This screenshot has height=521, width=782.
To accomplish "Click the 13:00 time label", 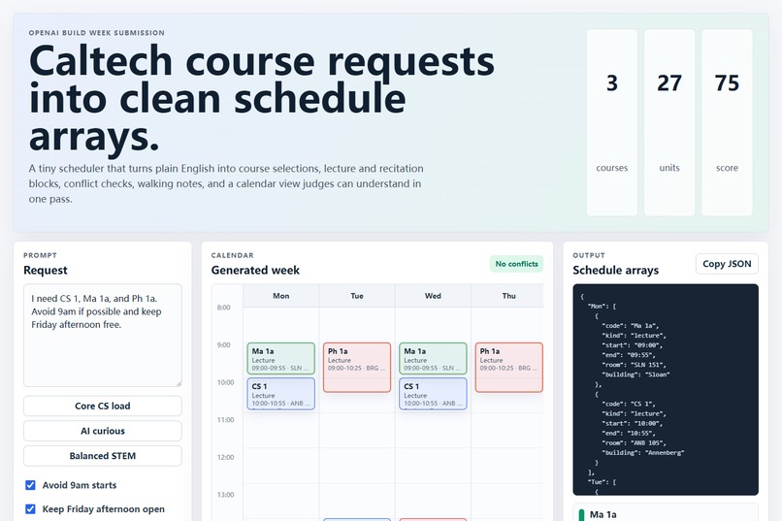I will click(225, 495).
